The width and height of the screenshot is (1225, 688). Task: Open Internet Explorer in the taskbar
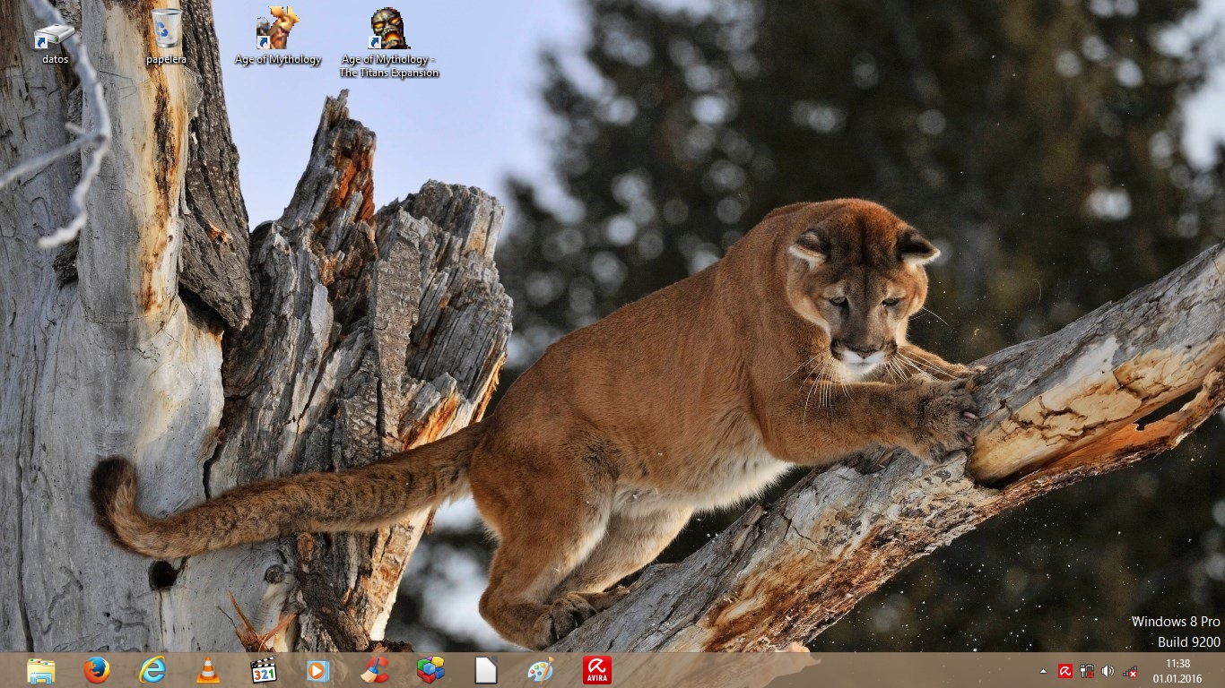click(152, 670)
